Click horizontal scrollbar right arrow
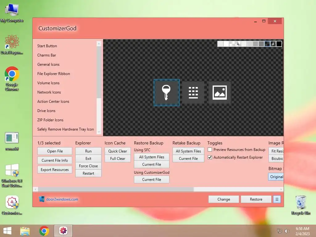The width and height of the screenshot is (316, 237). click(x=281, y=189)
